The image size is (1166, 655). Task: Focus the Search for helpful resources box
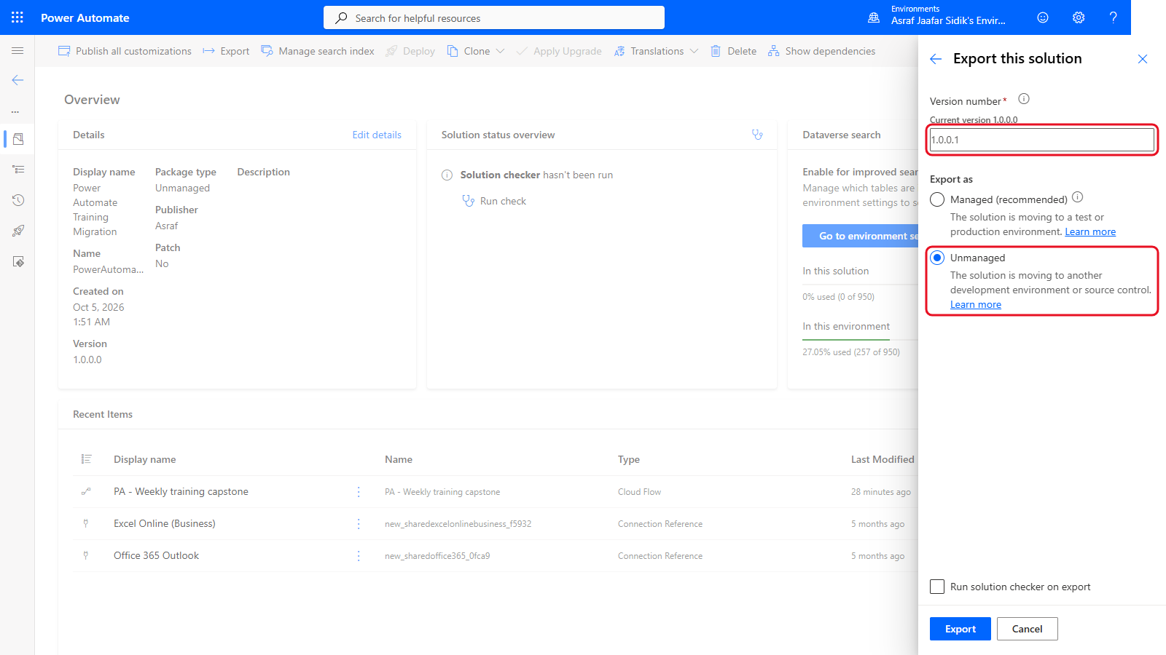[494, 17]
